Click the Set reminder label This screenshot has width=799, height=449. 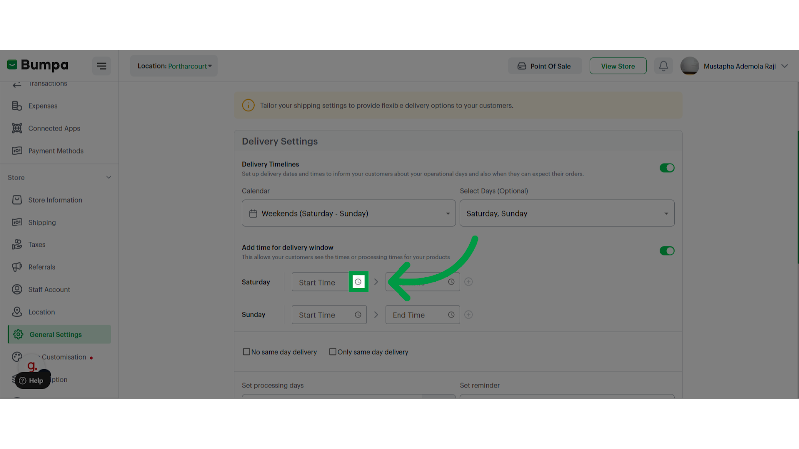coord(480,385)
